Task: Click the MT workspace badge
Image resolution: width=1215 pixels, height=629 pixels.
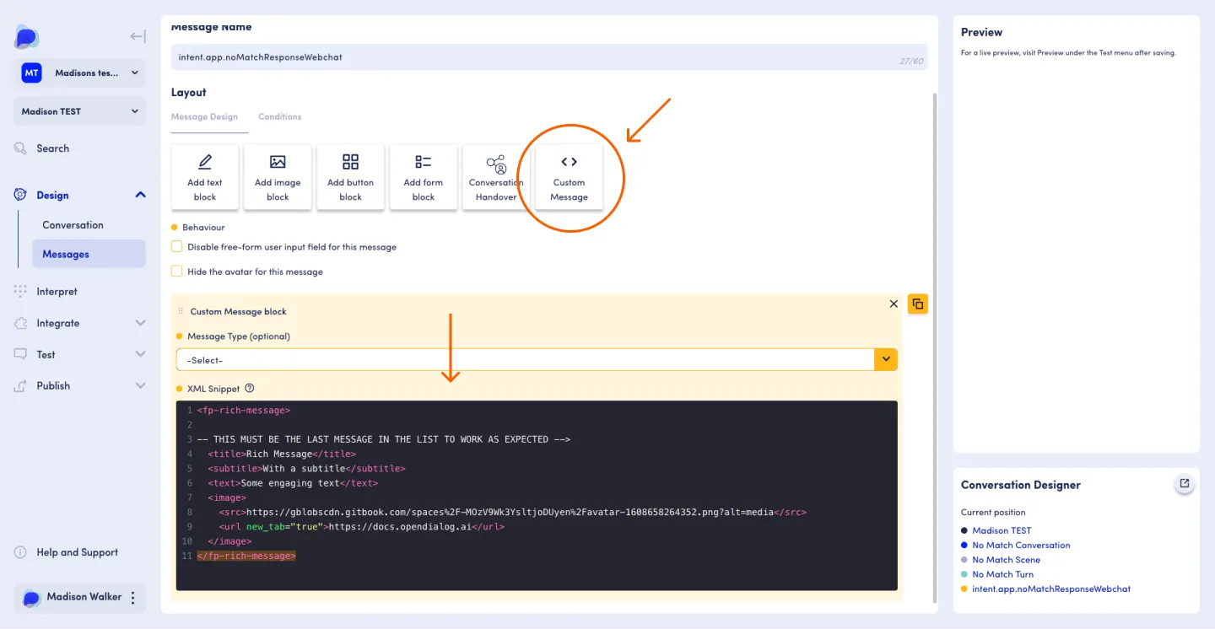Action: click(31, 73)
